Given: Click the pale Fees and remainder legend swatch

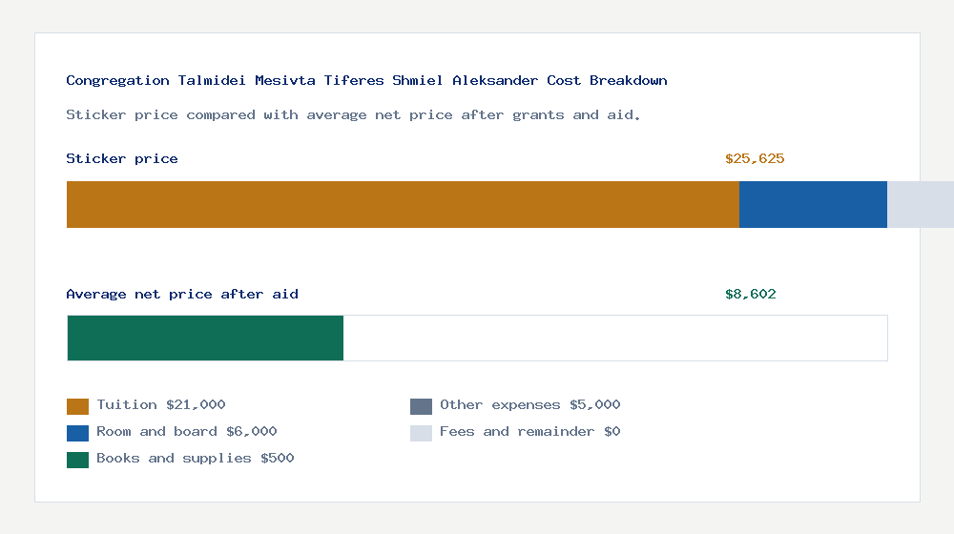Looking at the screenshot, I should 421,433.
